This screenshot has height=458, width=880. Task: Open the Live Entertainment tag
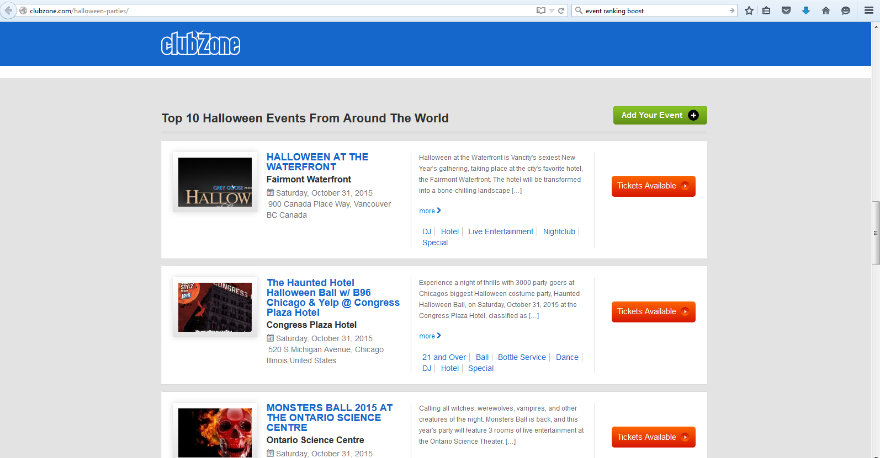click(501, 231)
